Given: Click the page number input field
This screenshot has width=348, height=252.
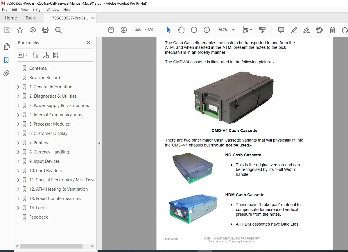Looking at the screenshot, I should coord(138,30).
